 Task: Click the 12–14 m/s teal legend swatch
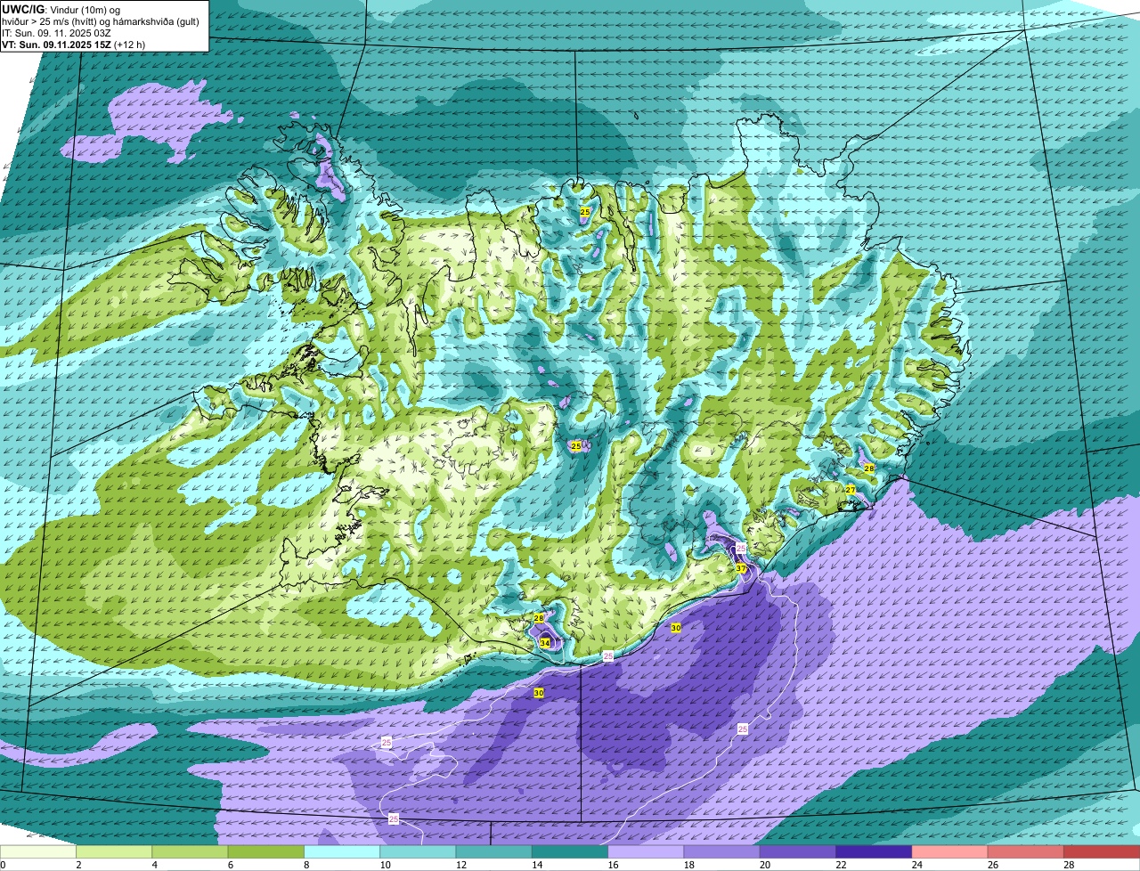click(494, 852)
